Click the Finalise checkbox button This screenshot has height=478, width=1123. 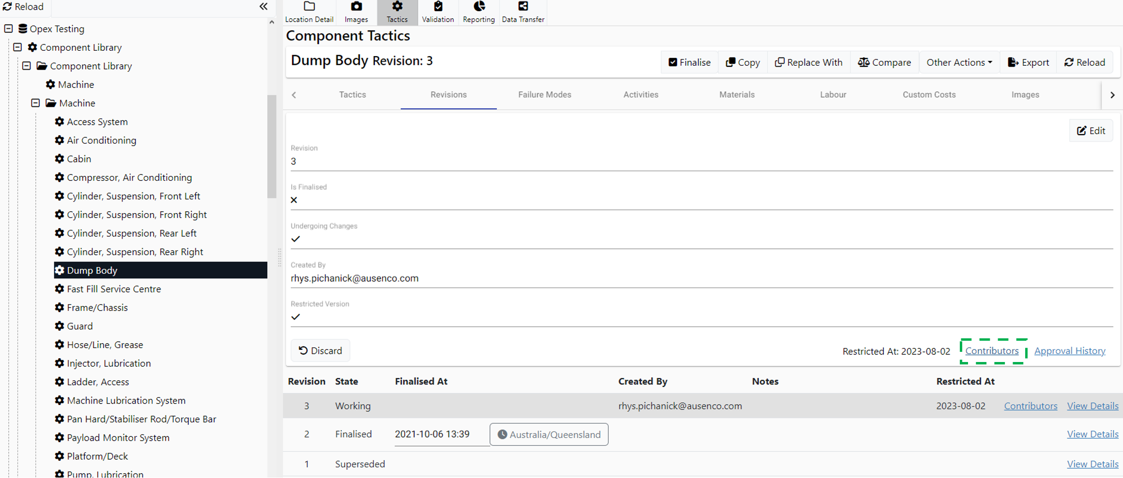tap(689, 62)
